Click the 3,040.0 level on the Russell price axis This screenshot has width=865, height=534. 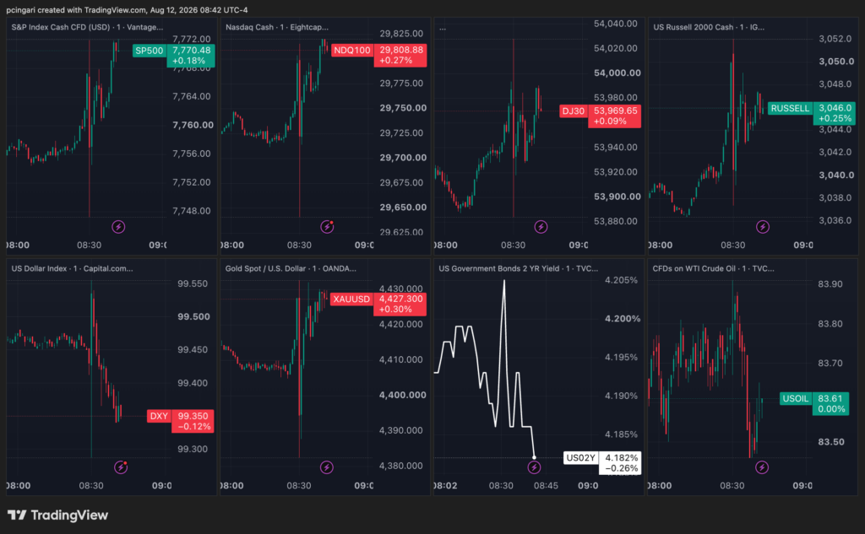tap(836, 175)
